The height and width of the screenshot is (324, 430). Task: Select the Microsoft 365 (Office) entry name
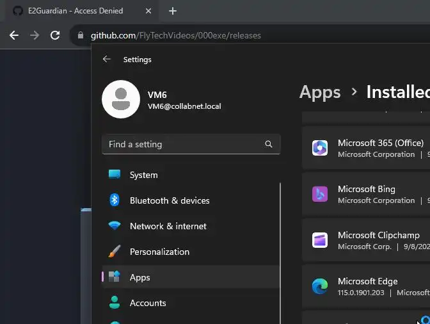(x=381, y=143)
